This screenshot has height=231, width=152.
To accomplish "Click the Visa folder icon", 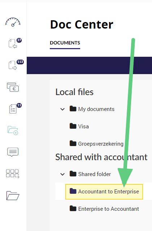I will pyautogui.click(x=73, y=126).
